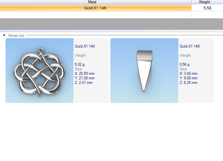This screenshot has height=161, width=223.
Task: Click the gray bar beneath the metal table
Action: tap(111, 24)
